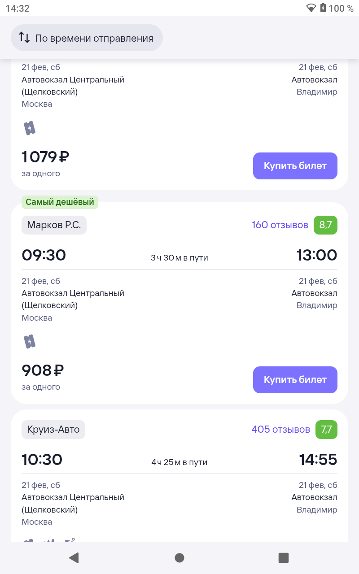Tap the 908 ₽ price

tap(43, 370)
